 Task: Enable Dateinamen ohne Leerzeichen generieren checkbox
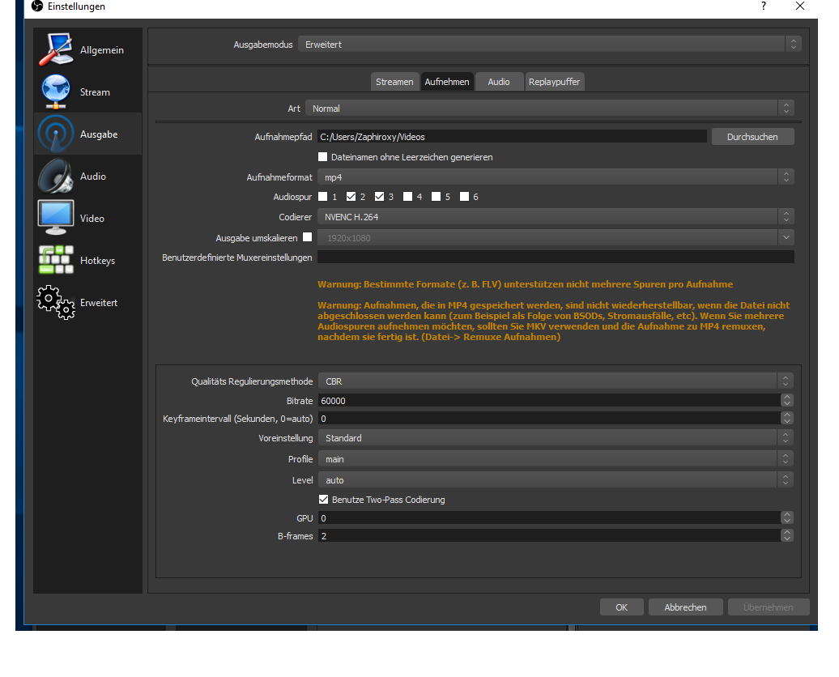323,157
